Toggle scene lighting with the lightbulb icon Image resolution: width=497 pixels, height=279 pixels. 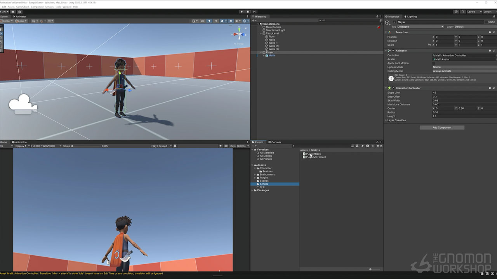[x=209, y=21]
